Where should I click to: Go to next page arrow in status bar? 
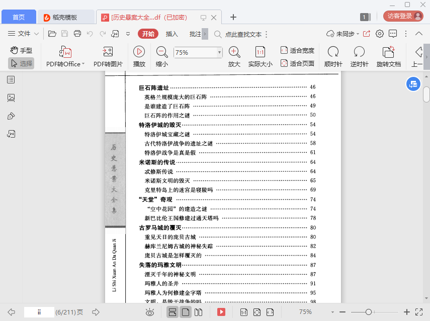pyautogui.click(x=96, y=312)
